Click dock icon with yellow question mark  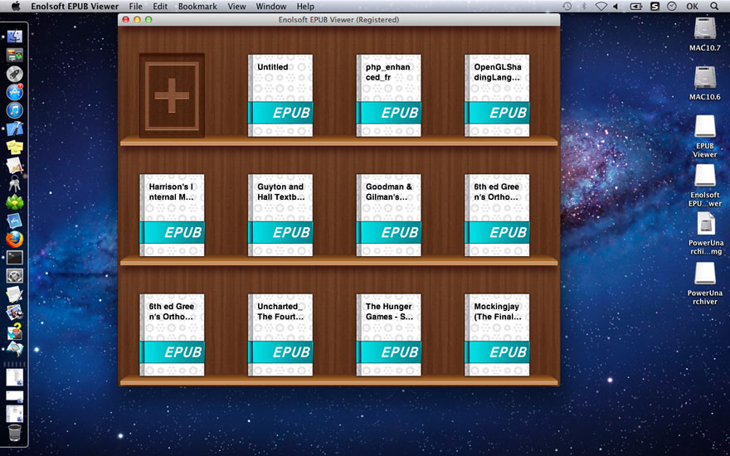click(x=14, y=331)
